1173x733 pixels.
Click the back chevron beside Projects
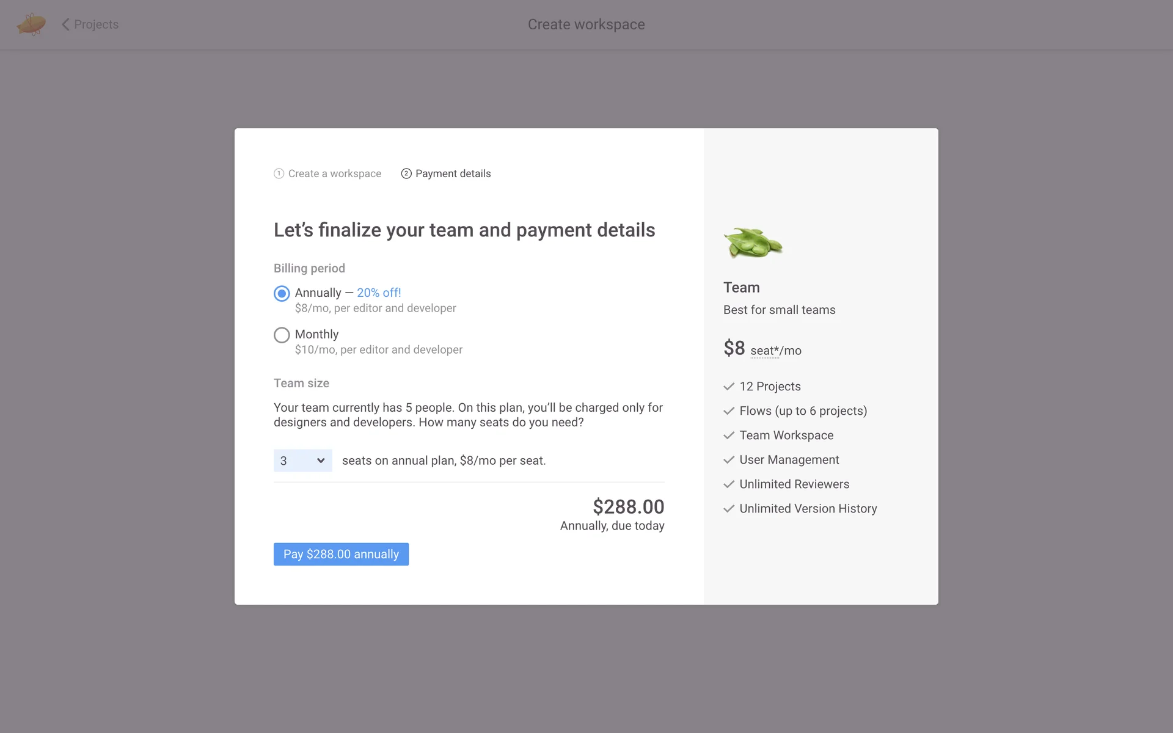[65, 24]
